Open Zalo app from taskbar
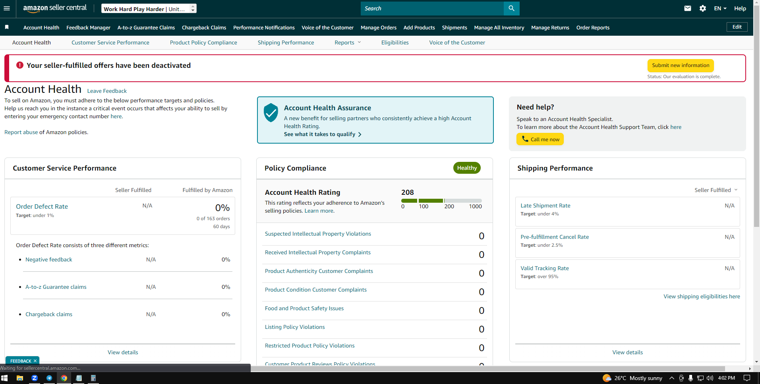This screenshot has height=384, width=760. pos(35,378)
